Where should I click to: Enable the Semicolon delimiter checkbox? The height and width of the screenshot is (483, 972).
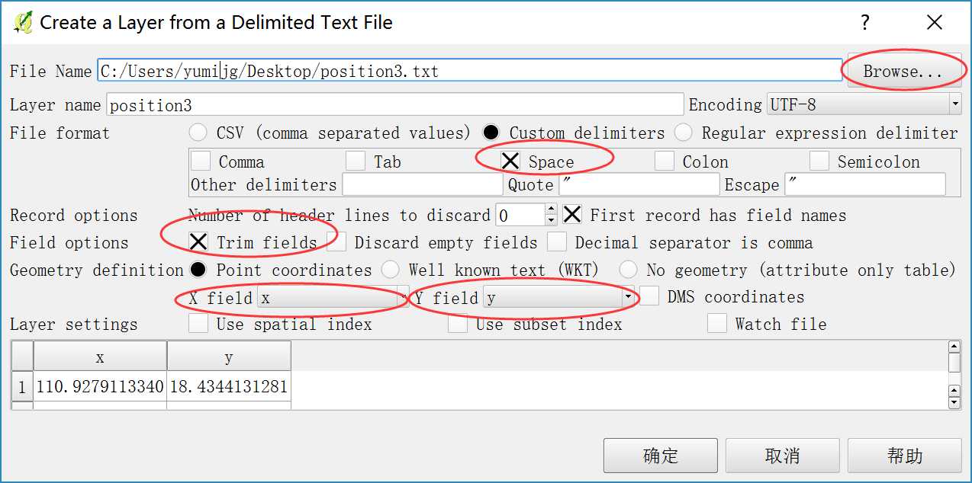click(x=819, y=162)
